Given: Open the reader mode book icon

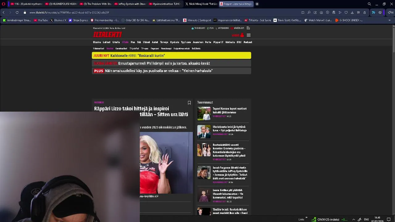Looking at the screenshot, I should pyautogui.click(x=303, y=12).
